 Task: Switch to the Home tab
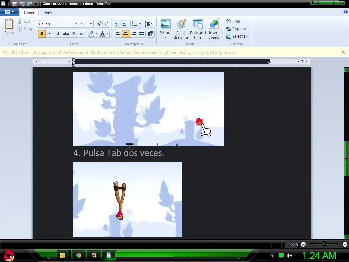(x=29, y=12)
